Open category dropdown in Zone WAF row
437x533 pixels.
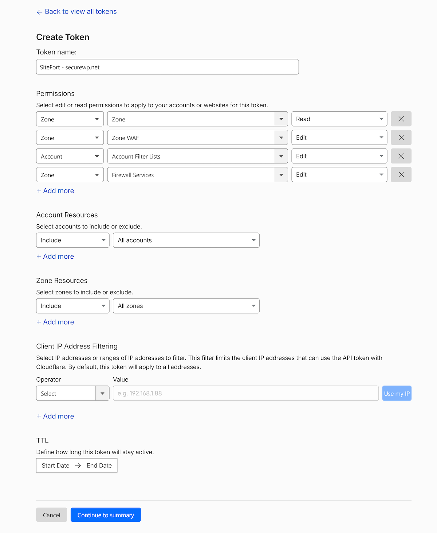[x=70, y=138]
